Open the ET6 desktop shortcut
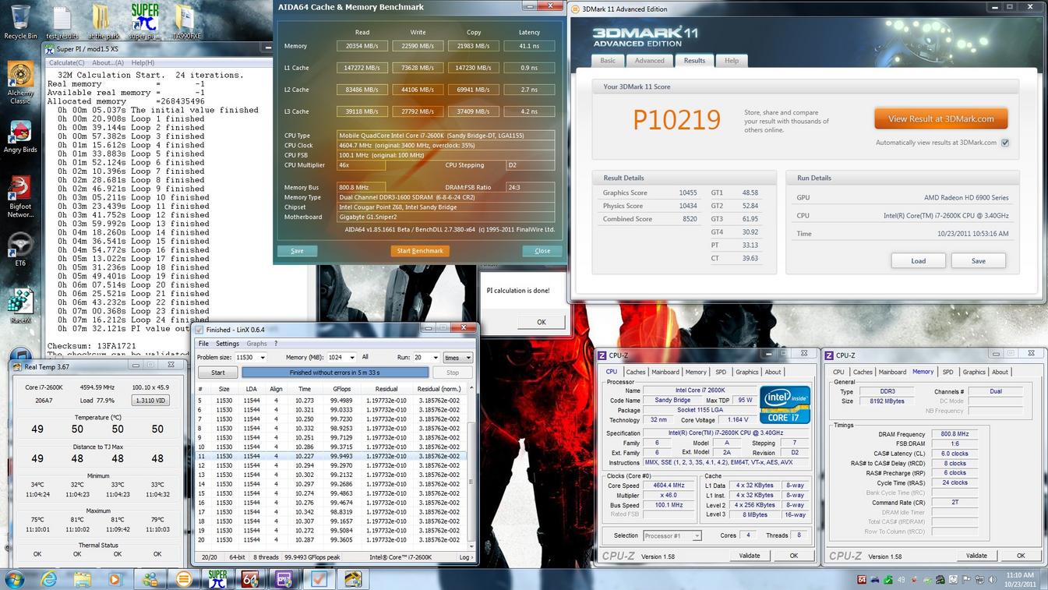The image size is (1048, 590). [x=20, y=249]
